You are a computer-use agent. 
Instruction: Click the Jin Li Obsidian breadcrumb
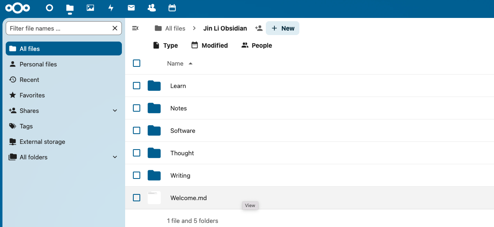coord(225,28)
